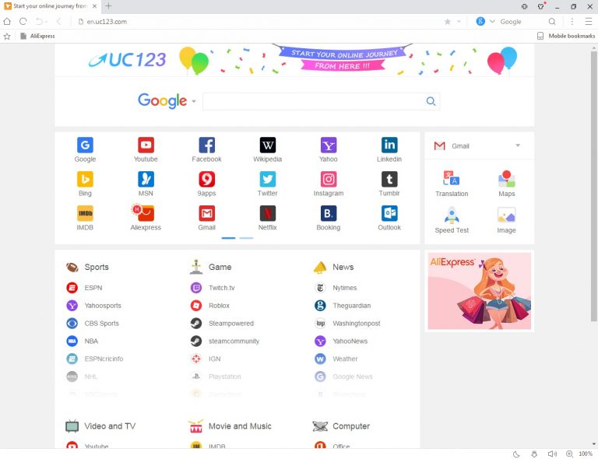Click the Maps icon in tools panel
The height and width of the screenshot is (459, 598).
pyautogui.click(x=506, y=180)
